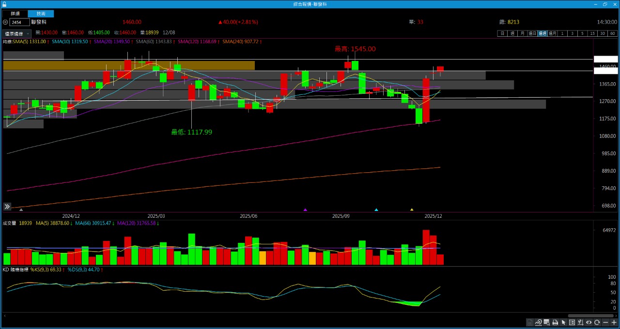620x329 pixels.
Task: Click the unlock padlock icon in title bar
Action: pos(4,4)
